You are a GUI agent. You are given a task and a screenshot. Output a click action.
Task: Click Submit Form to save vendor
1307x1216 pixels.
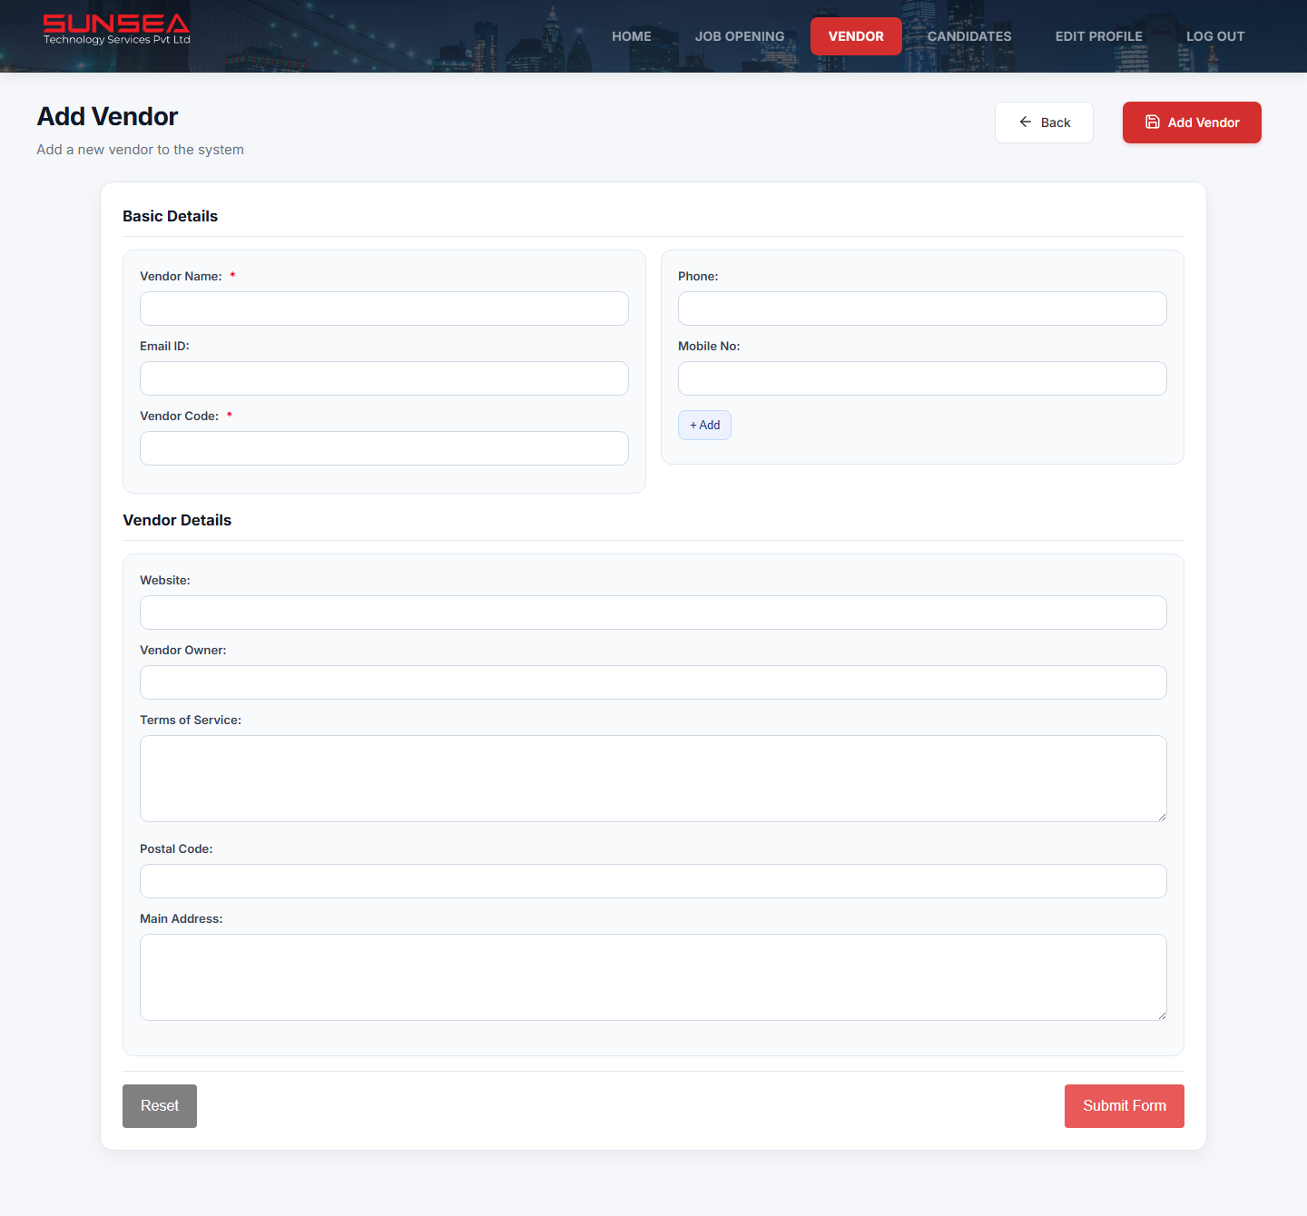(1124, 1105)
